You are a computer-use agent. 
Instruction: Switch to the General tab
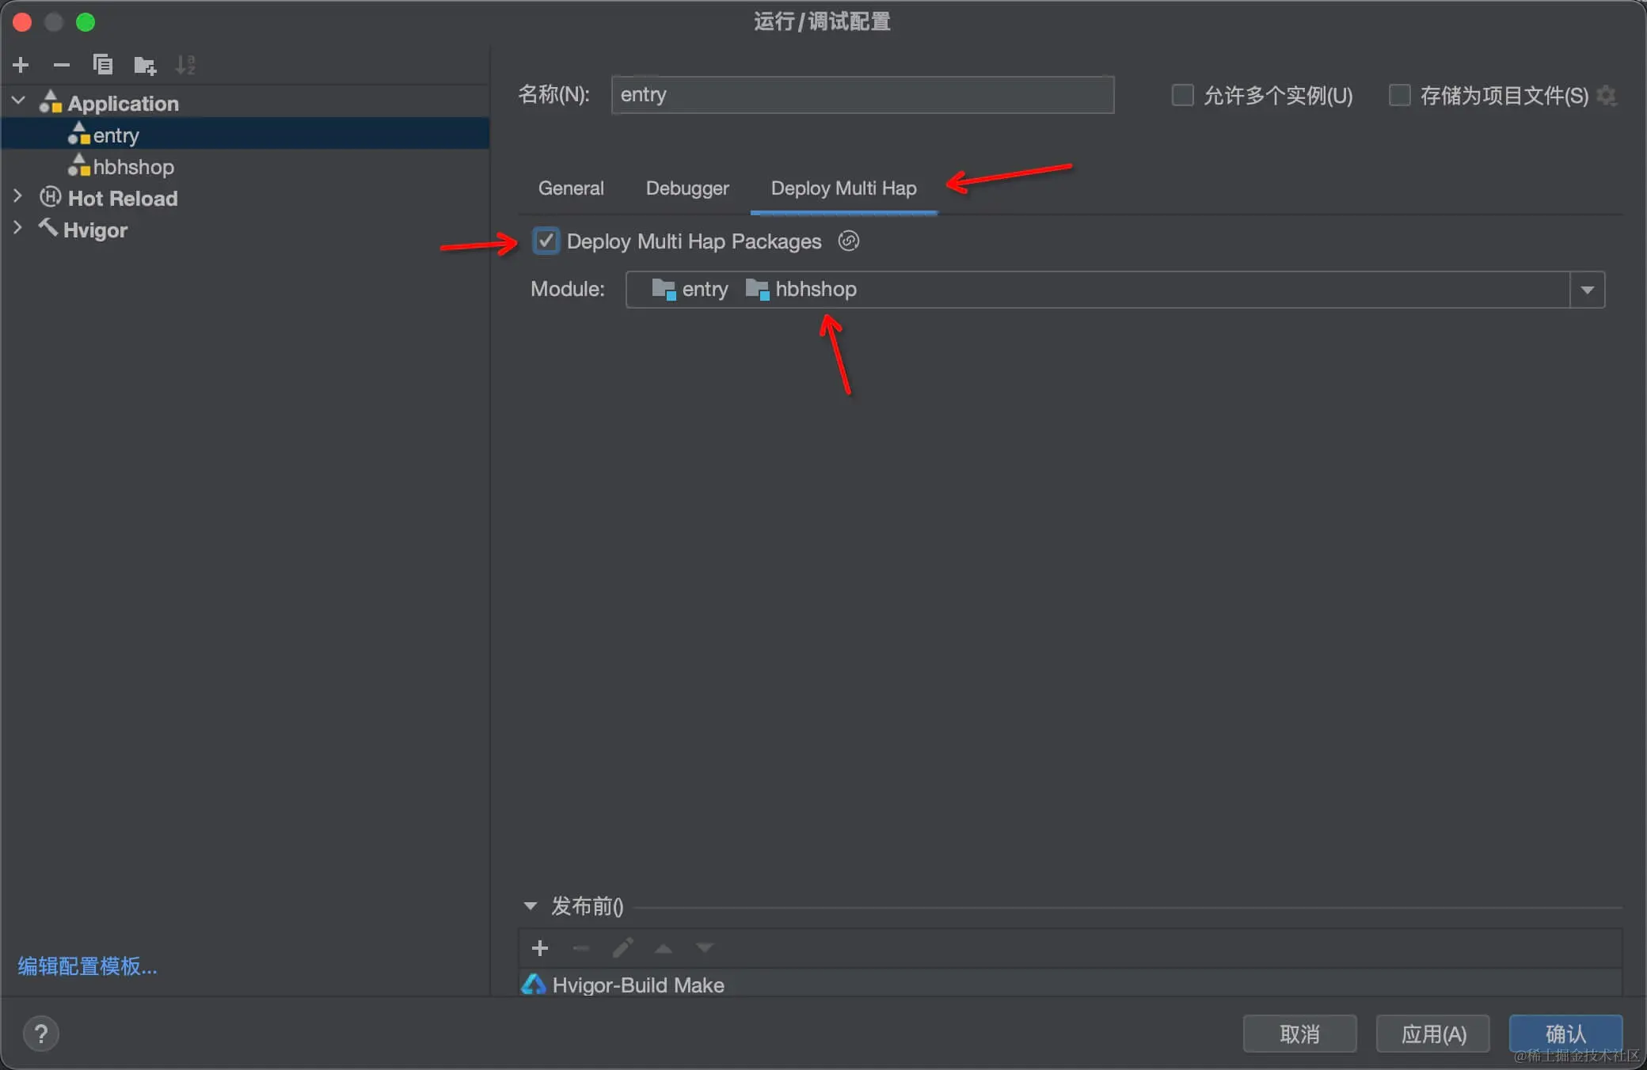(x=571, y=188)
